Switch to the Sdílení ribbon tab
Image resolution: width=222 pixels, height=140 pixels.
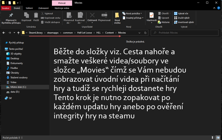[29, 8]
